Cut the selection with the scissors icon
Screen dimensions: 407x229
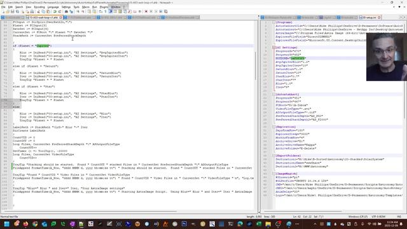pyautogui.click(x=38, y=11)
